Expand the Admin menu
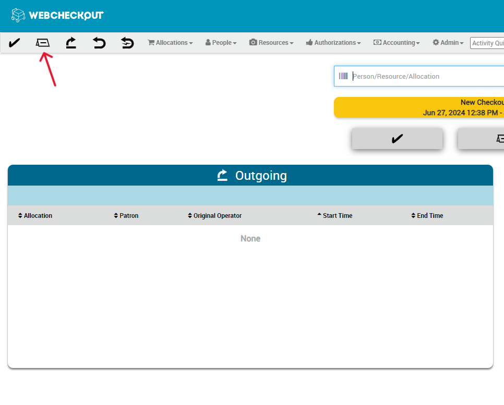The image size is (504, 405). (x=448, y=42)
